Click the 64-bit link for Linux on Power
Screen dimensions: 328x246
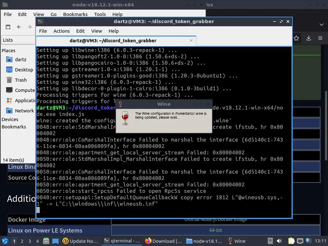click(x=216, y=230)
